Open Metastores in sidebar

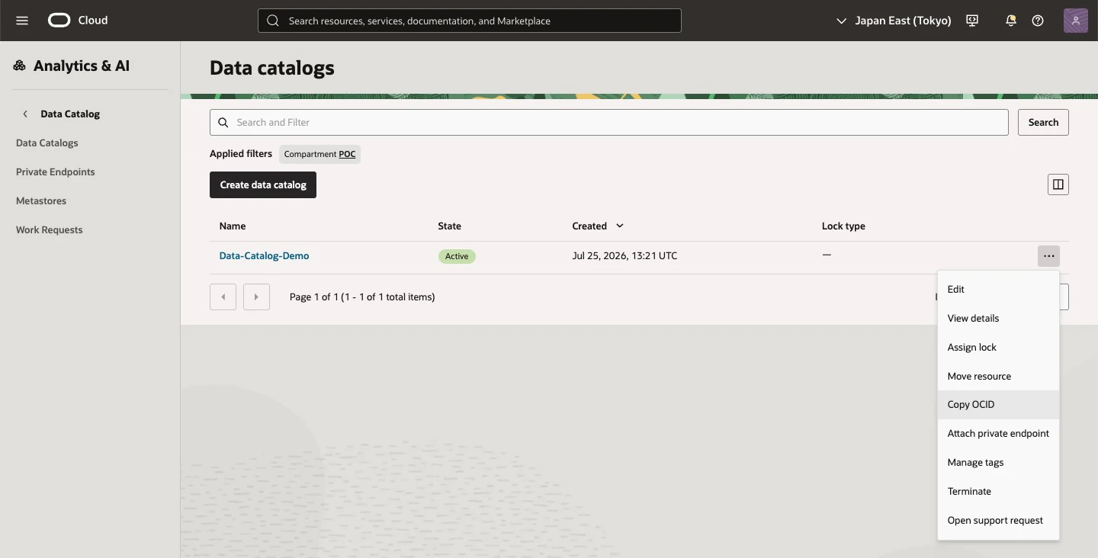coord(41,201)
